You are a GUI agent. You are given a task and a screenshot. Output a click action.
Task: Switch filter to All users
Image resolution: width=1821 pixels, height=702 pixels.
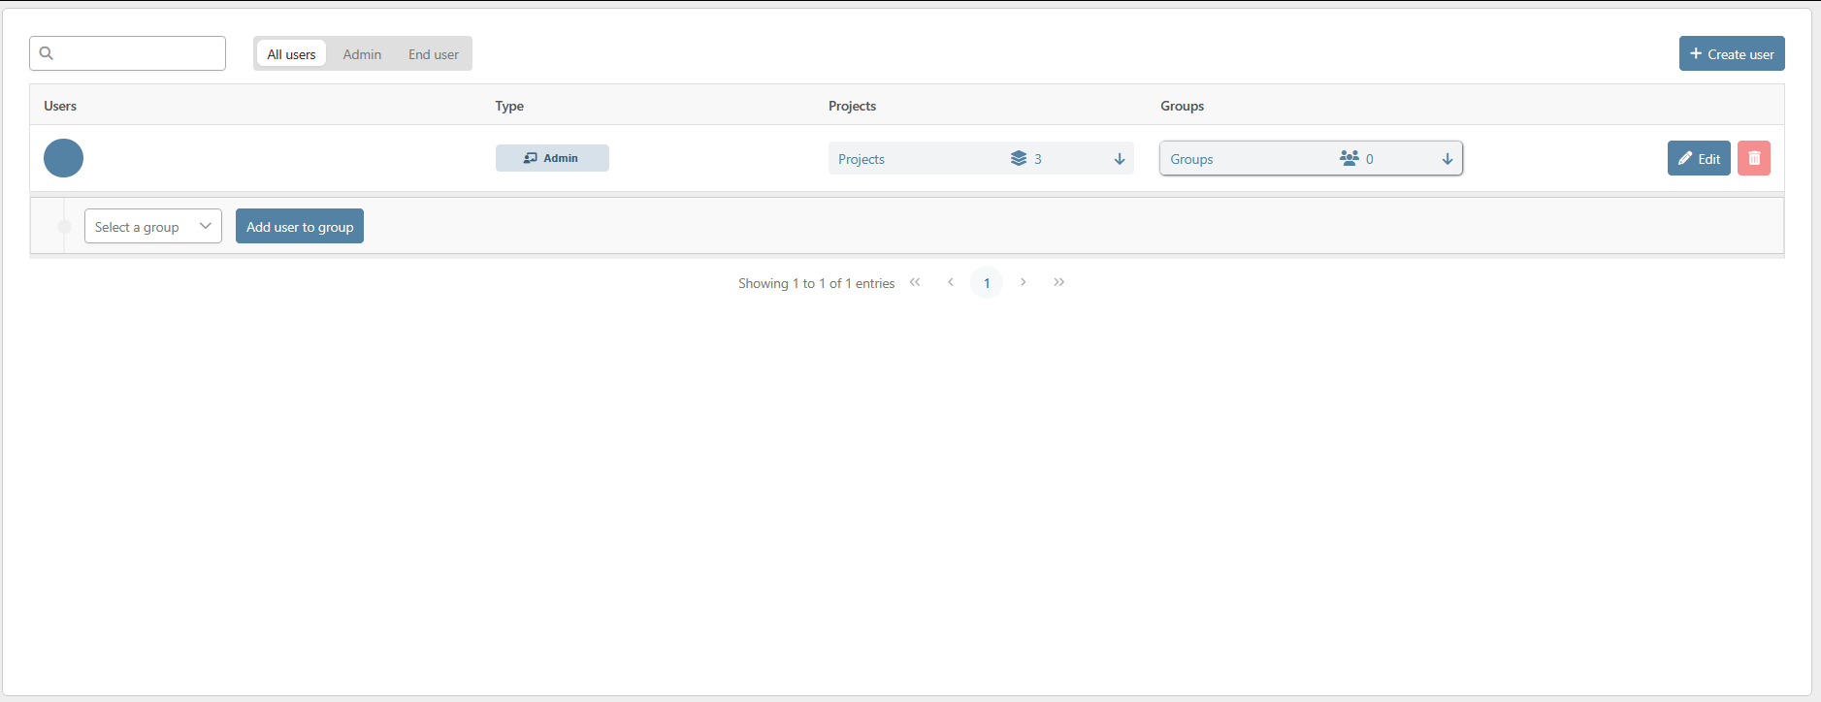pyautogui.click(x=291, y=54)
